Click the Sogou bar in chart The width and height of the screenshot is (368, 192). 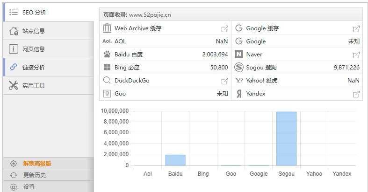(286, 139)
